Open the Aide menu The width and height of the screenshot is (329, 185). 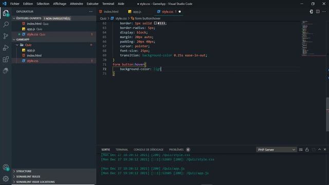click(x=121, y=4)
